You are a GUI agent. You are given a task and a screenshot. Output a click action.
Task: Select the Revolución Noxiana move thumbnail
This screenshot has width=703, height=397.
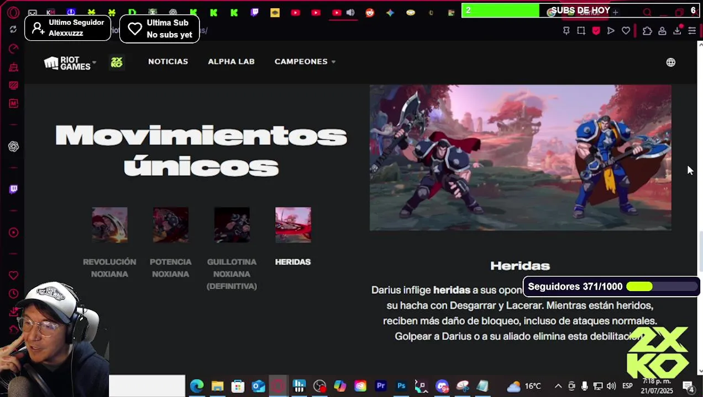pos(109,225)
